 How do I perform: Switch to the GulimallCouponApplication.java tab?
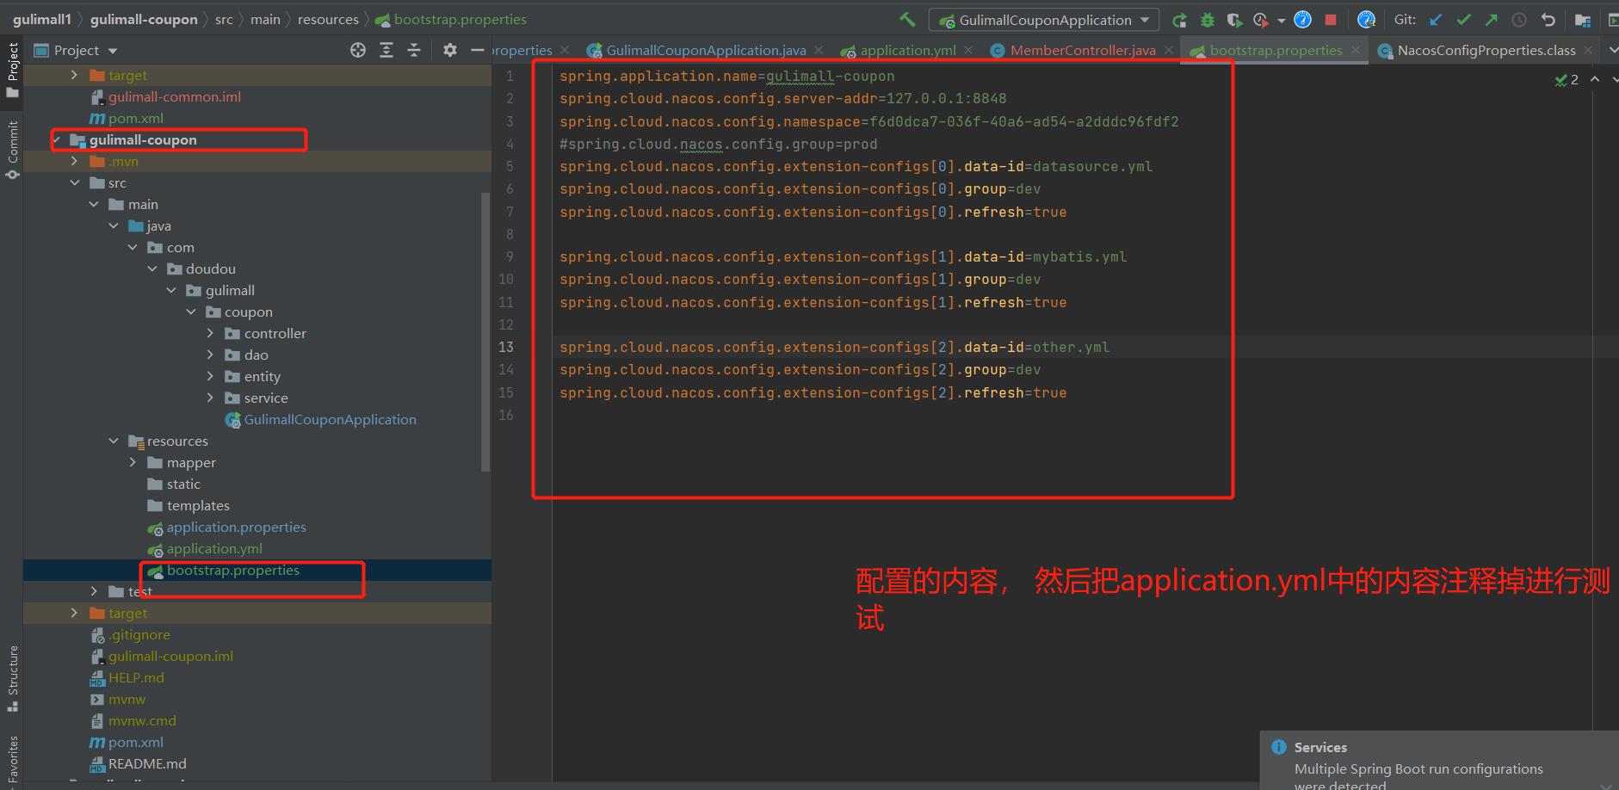click(706, 50)
